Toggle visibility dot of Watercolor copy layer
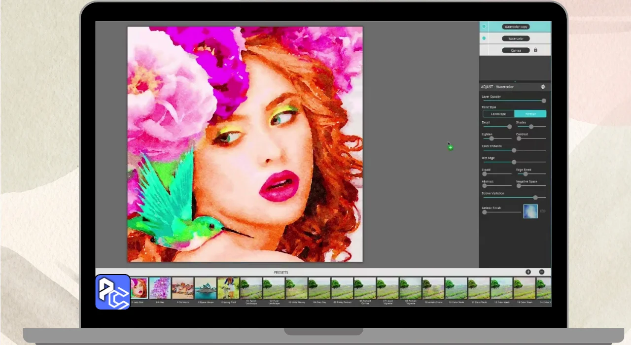Screen dimensions: 631x345 [484, 27]
